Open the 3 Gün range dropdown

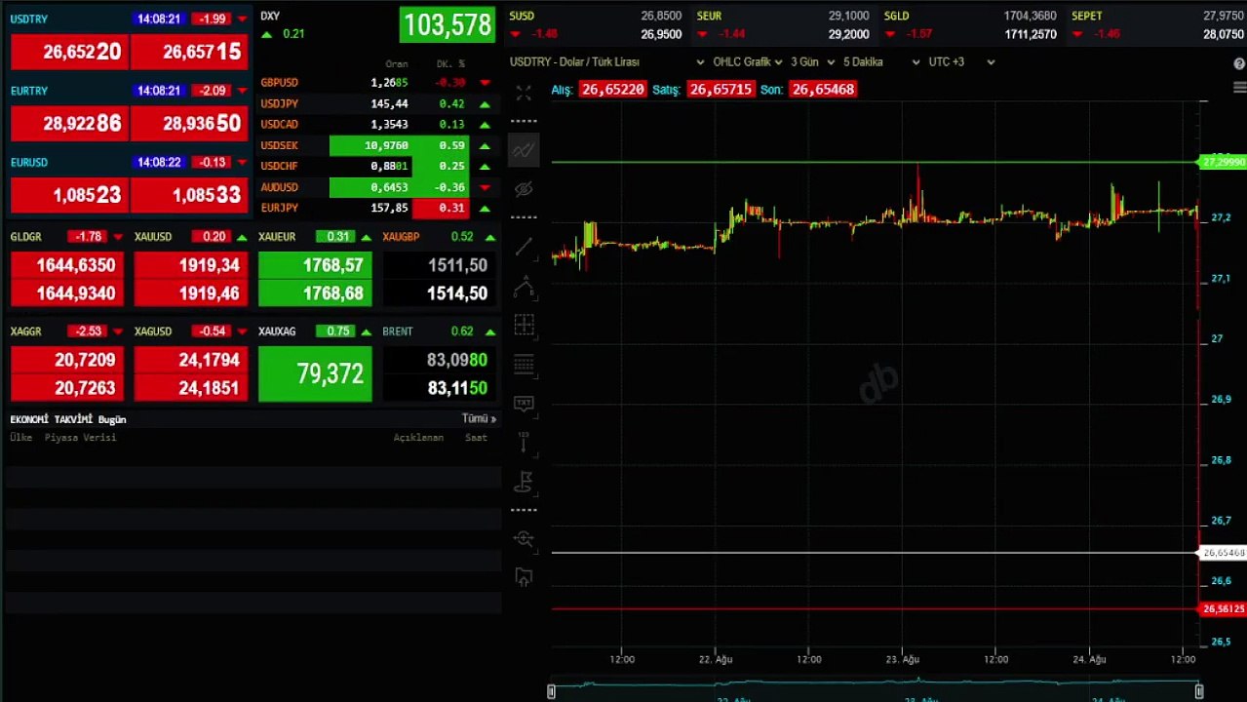click(813, 62)
